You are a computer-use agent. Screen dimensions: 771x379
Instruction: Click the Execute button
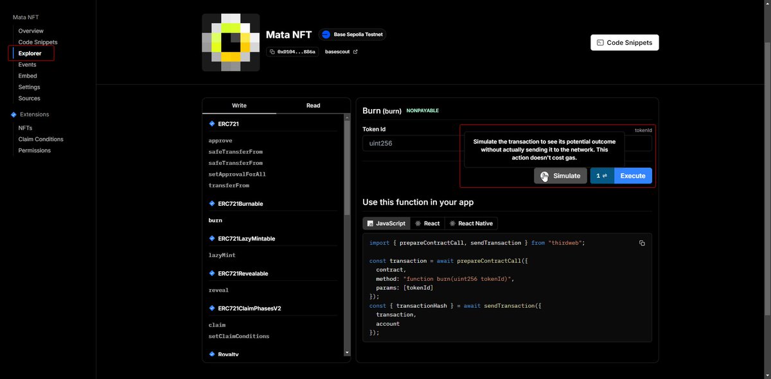pyautogui.click(x=633, y=176)
